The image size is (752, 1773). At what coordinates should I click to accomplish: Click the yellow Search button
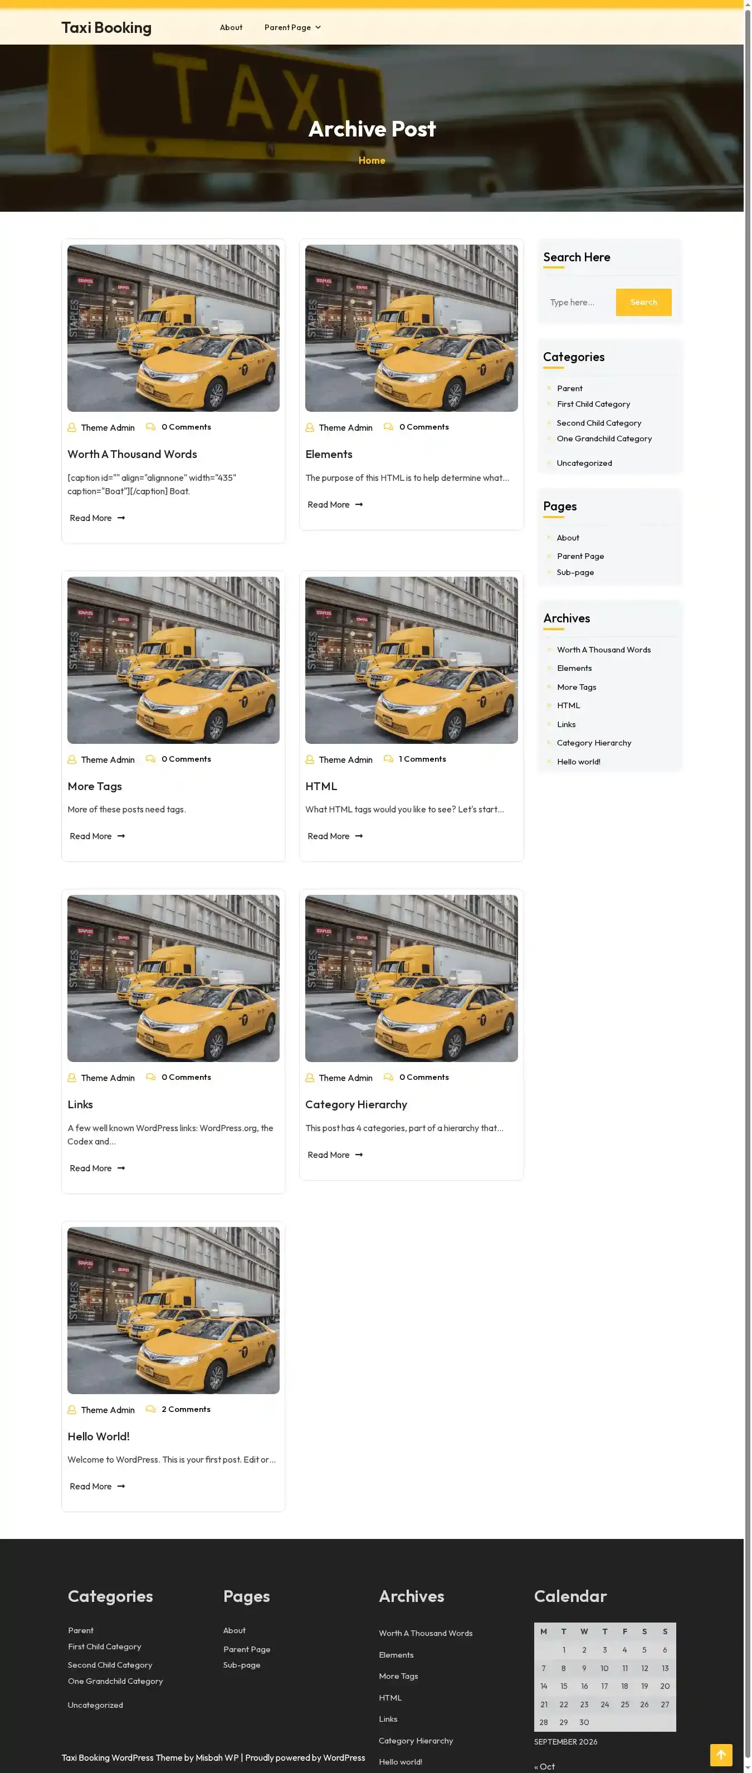[643, 302]
